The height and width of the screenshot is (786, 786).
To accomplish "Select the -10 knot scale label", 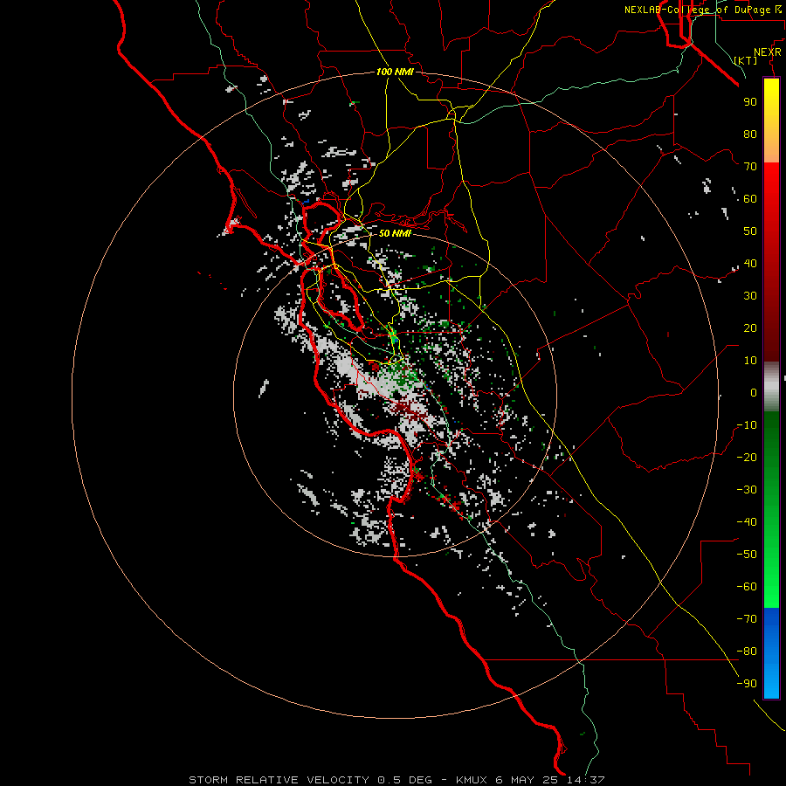I will pyautogui.click(x=747, y=425).
